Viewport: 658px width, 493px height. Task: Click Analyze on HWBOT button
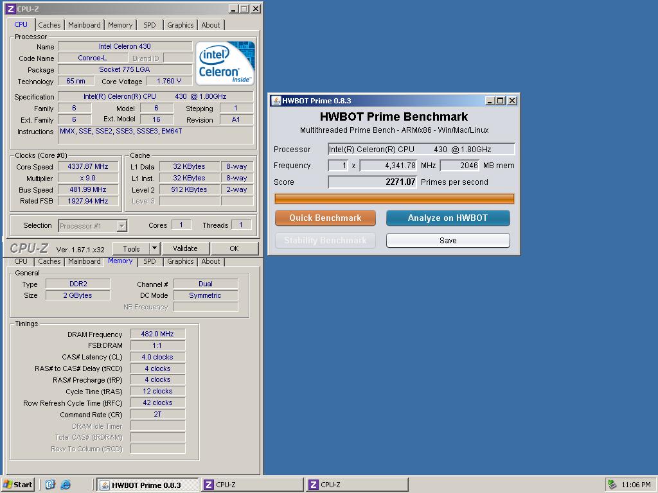tap(448, 218)
